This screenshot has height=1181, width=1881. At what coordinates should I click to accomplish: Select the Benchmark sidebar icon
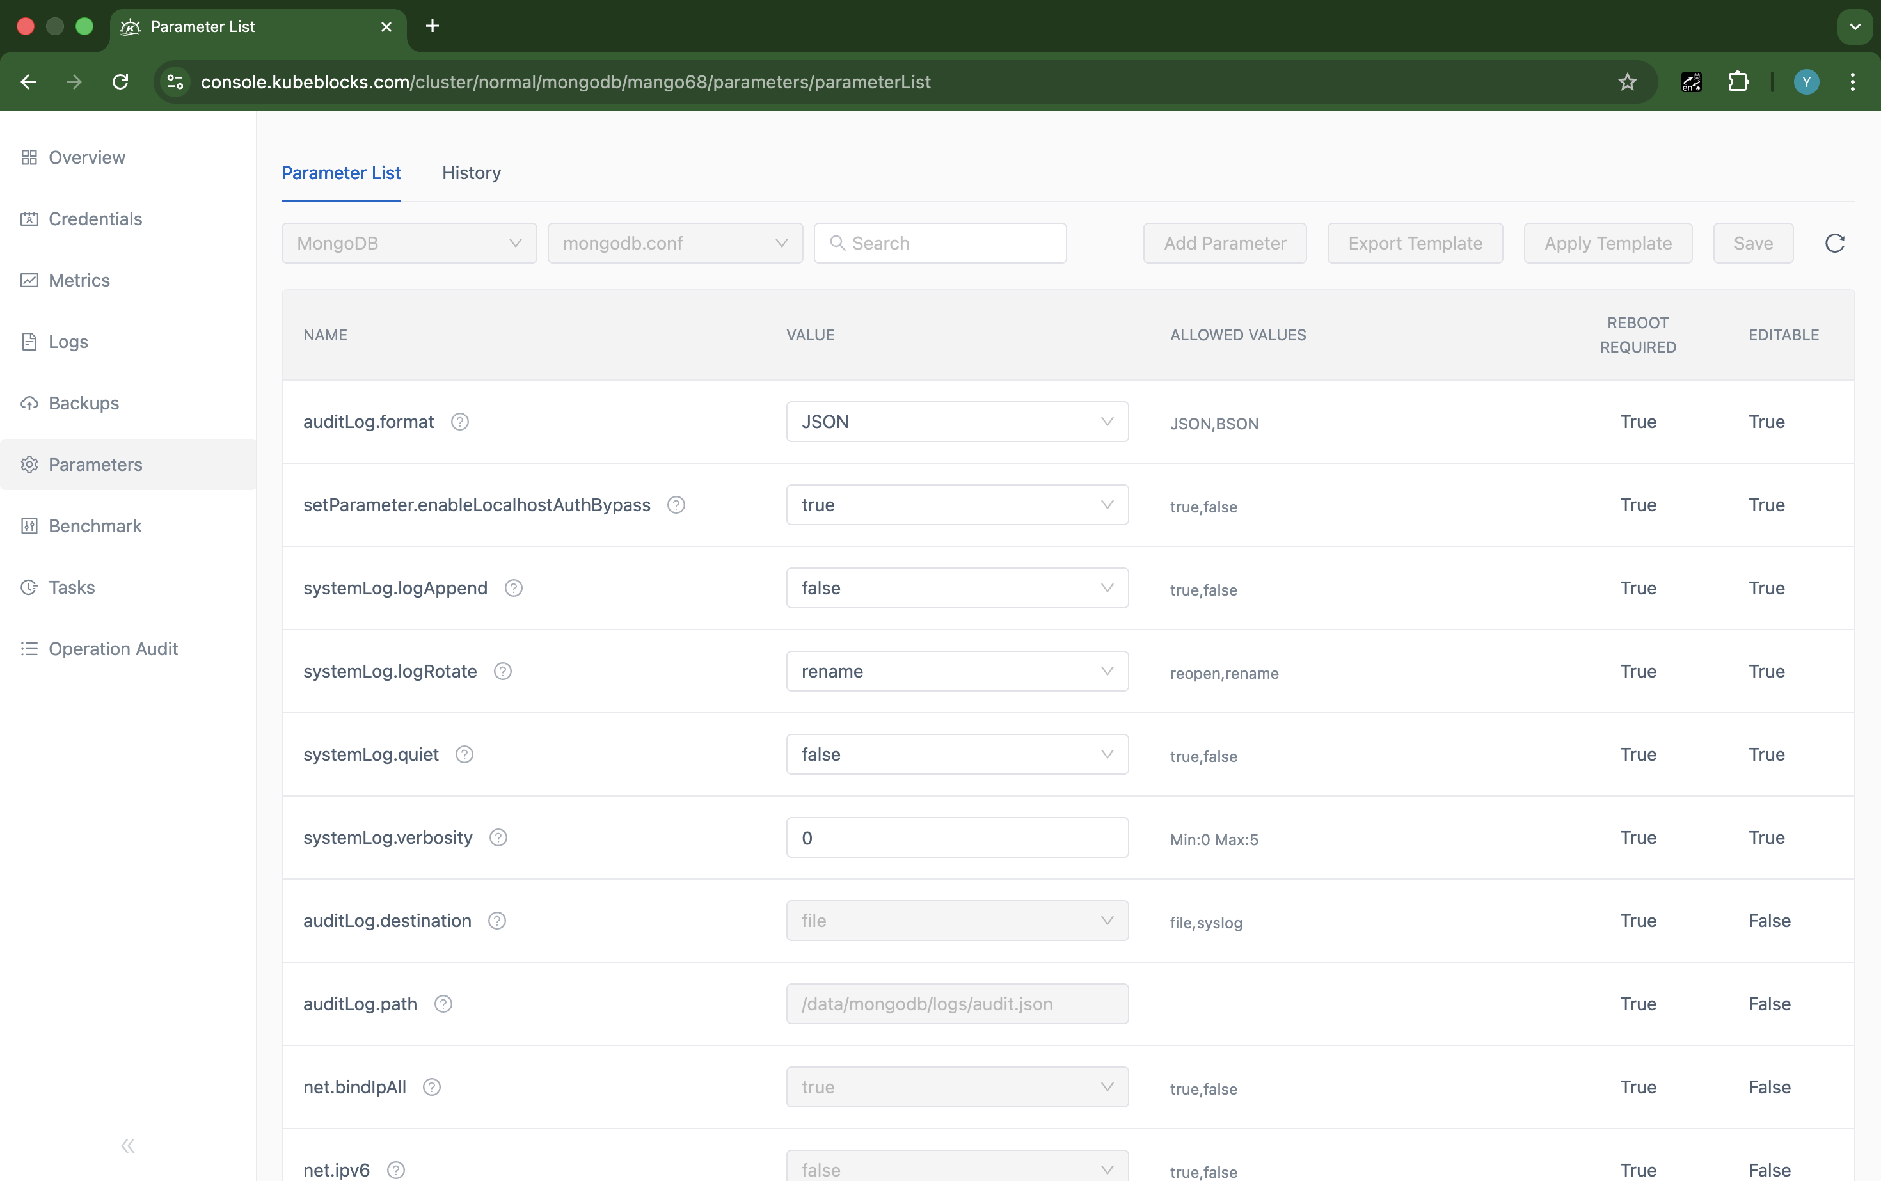click(x=29, y=526)
